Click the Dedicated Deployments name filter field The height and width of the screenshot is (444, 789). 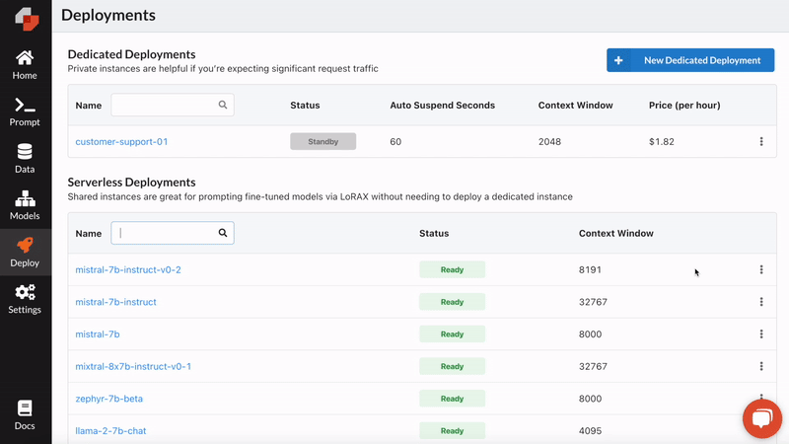163,105
